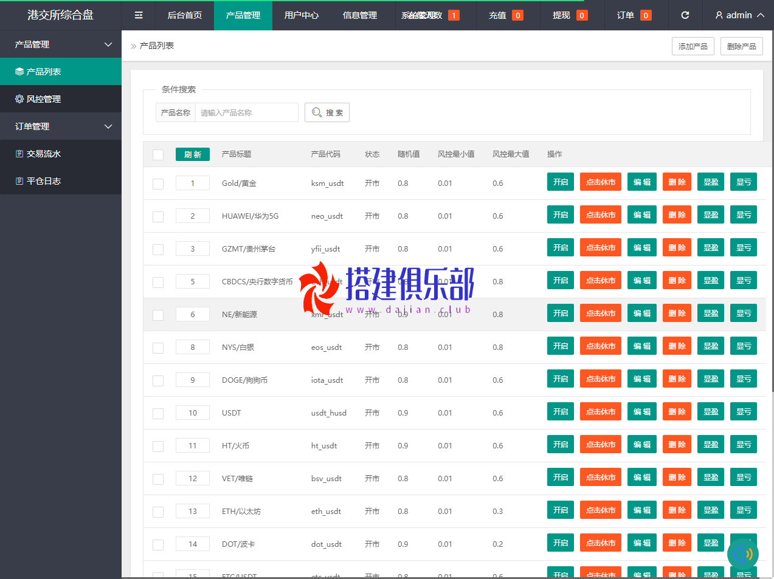774x579 pixels.
Task: Edit the HT/火币 product with 编辑
Action: [642, 444]
